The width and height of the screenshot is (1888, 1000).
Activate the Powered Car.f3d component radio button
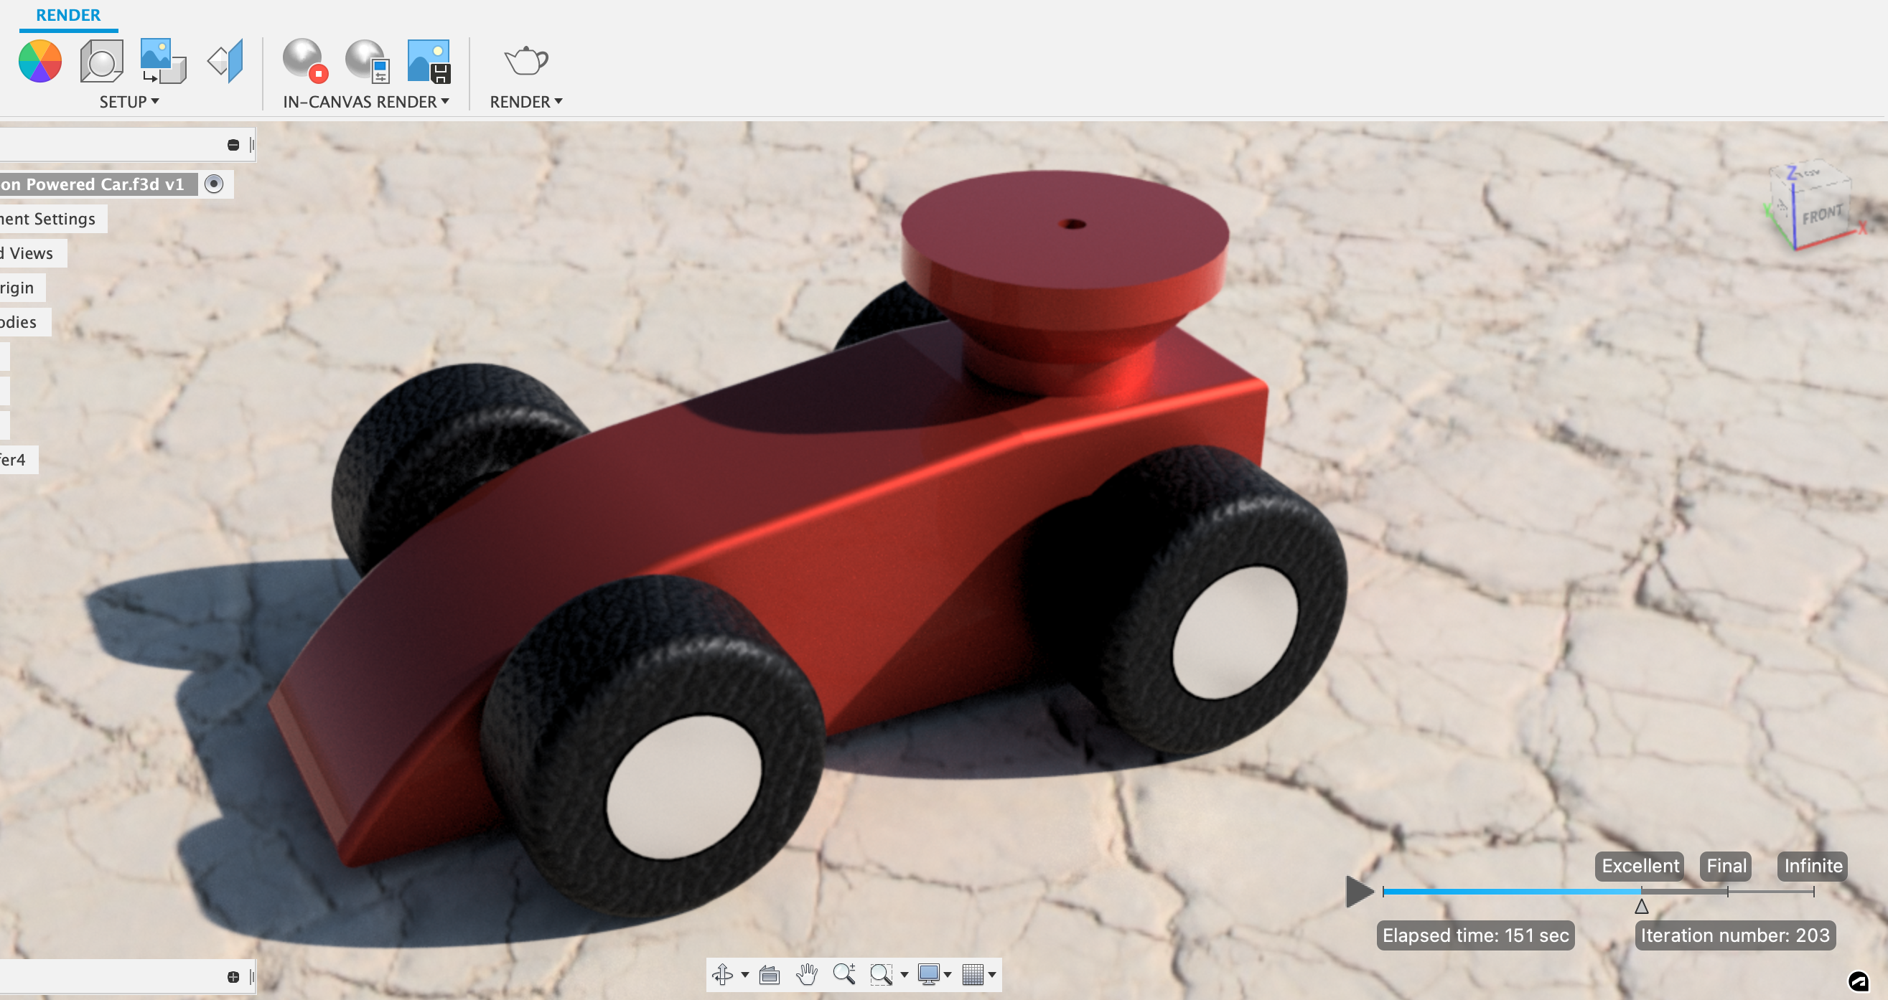pos(214,184)
